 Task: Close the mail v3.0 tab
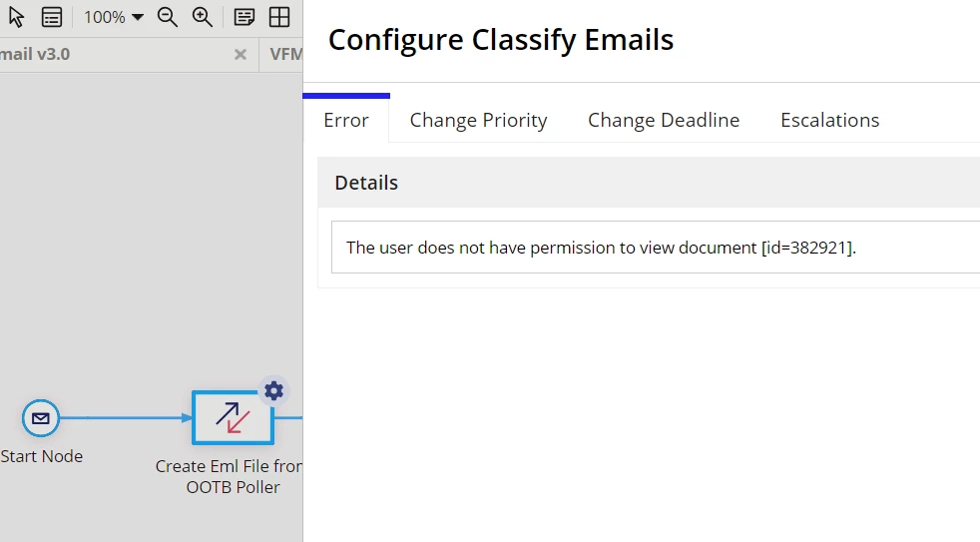pyautogui.click(x=240, y=55)
